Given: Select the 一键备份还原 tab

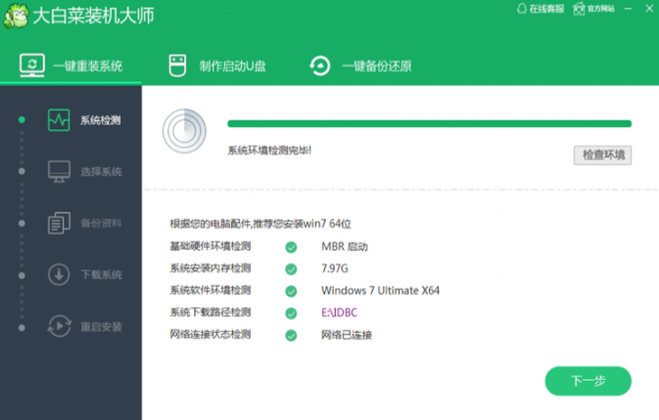Looking at the screenshot, I should click(x=360, y=66).
